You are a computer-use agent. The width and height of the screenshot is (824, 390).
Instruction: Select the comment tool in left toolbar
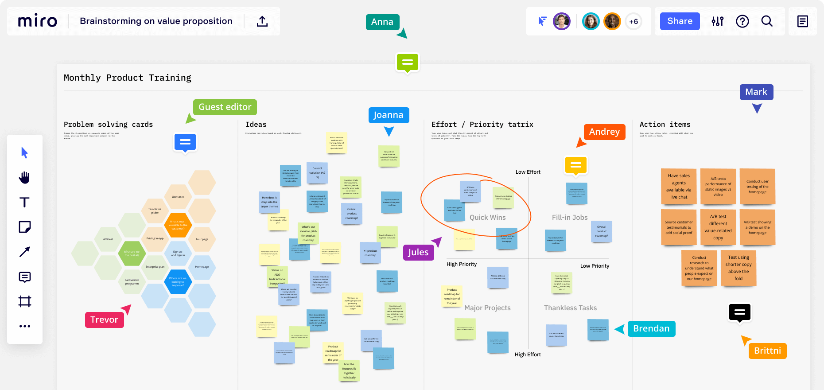click(x=24, y=277)
